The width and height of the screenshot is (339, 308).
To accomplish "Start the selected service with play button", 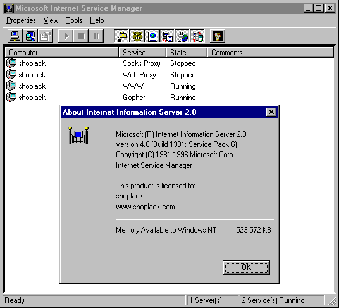I will click(66, 36).
